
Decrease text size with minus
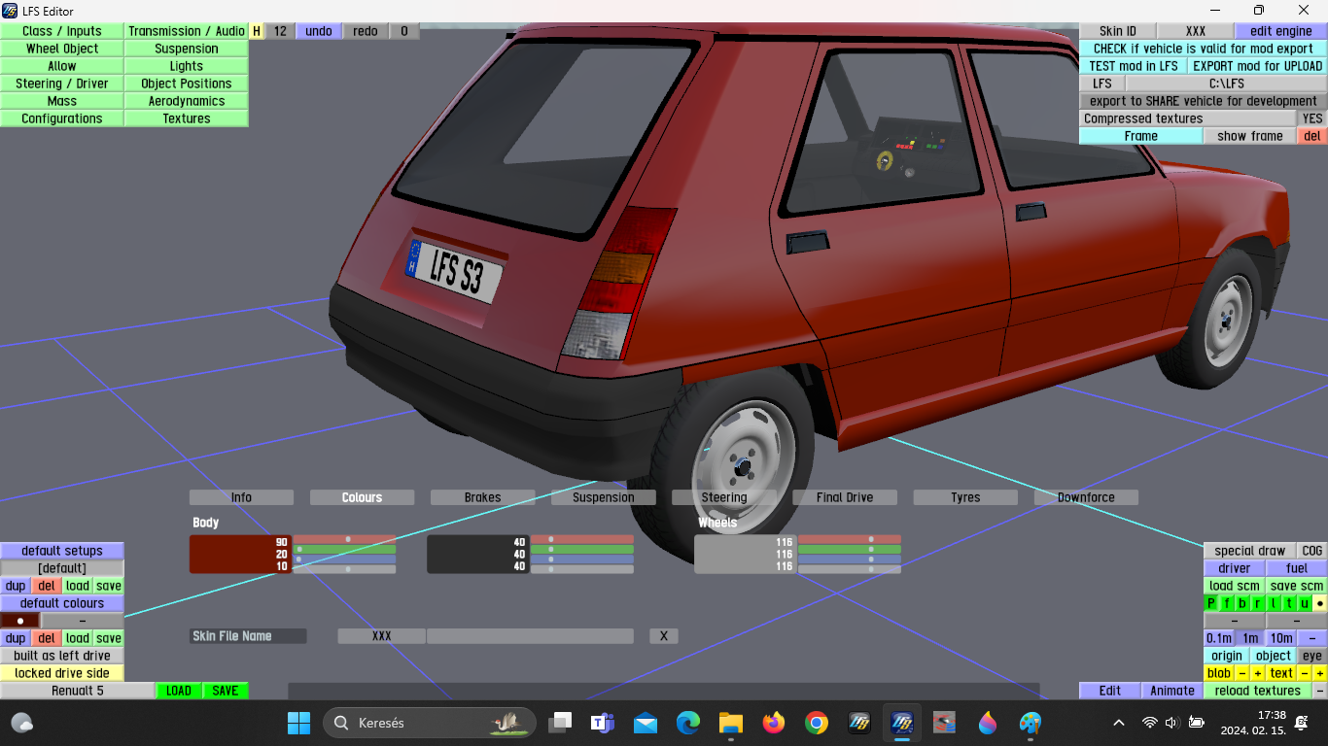[1305, 673]
